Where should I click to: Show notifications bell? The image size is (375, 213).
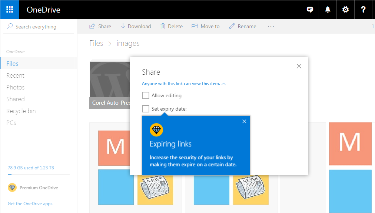click(328, 10)
